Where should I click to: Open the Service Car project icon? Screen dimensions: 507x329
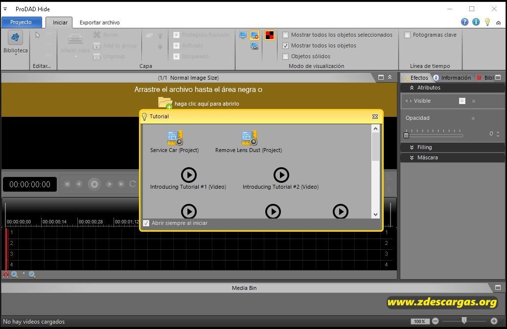(175, 138)
